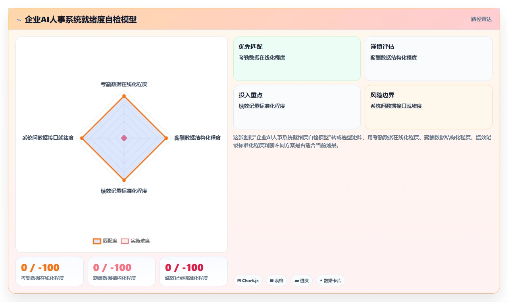Select the 数据卡片 tag
The image size is (508, 302).
331,281
